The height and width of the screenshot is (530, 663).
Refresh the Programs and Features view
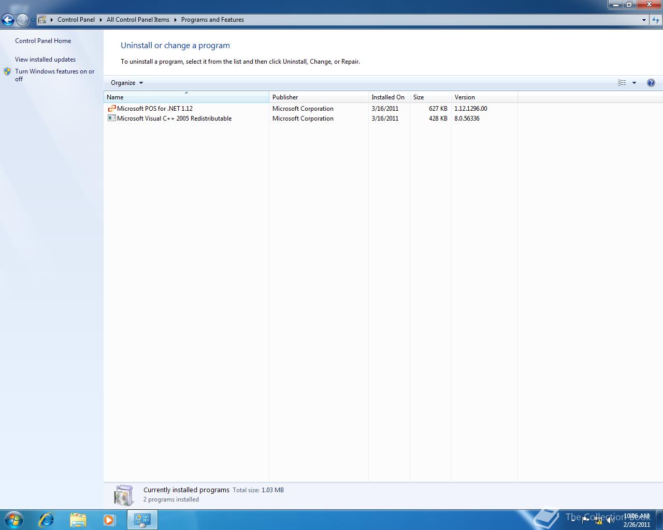[x=656, y=20]
